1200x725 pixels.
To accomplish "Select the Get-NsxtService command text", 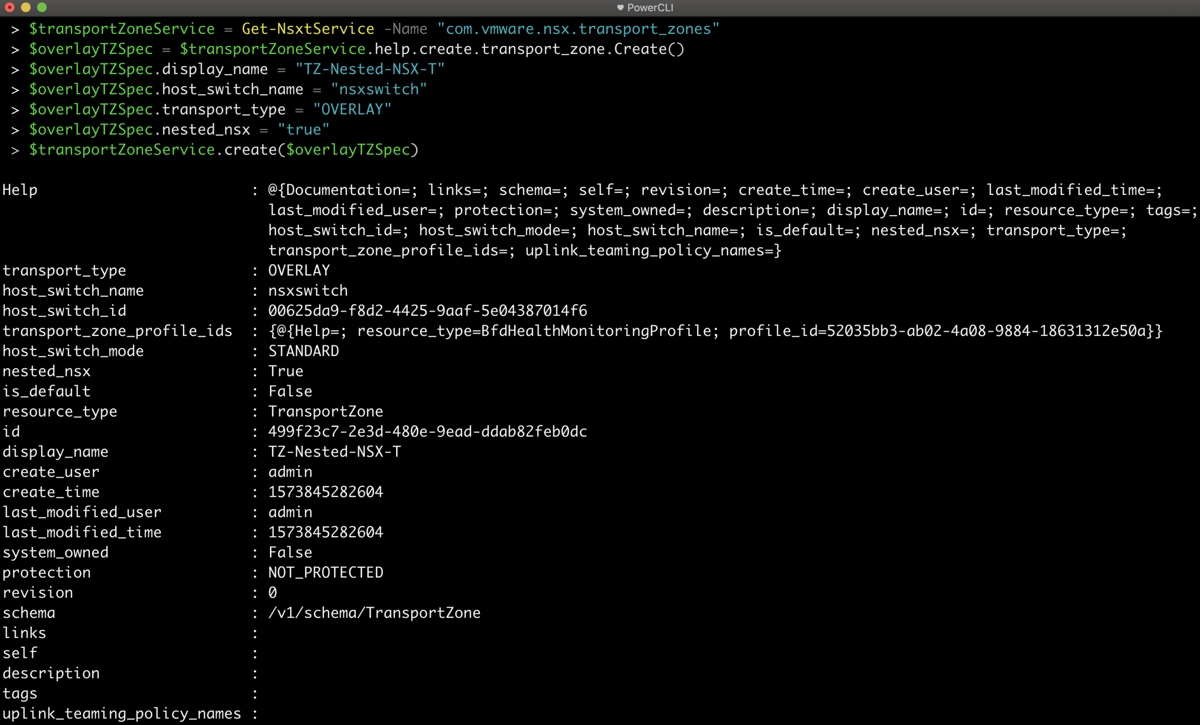I will point(308,28).
